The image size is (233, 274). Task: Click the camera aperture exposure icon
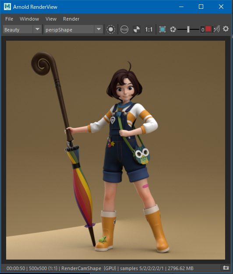tap(173, 29)
